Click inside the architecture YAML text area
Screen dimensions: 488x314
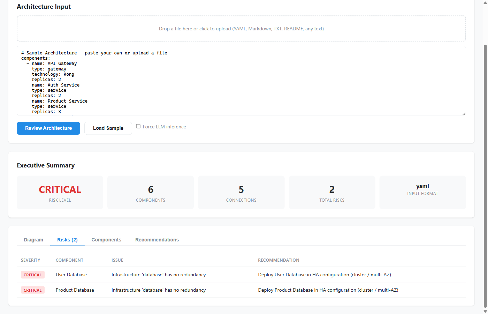pyautogui.click(x=241, y=81)
